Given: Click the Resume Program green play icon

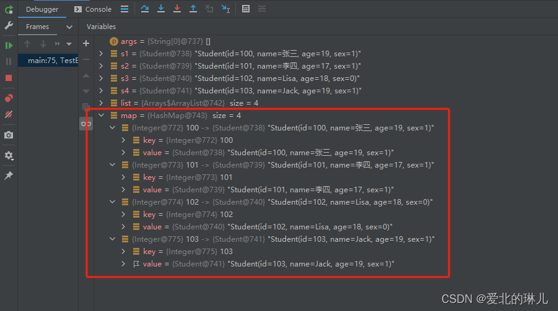Looking at the screenshot, I should click(x=9, y=46).
